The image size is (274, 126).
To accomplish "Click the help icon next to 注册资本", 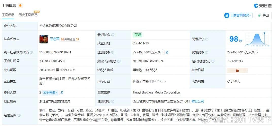I will coord(113,52).
